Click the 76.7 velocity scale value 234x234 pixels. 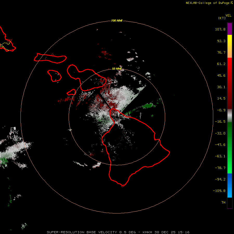click(x=221, y=52)
